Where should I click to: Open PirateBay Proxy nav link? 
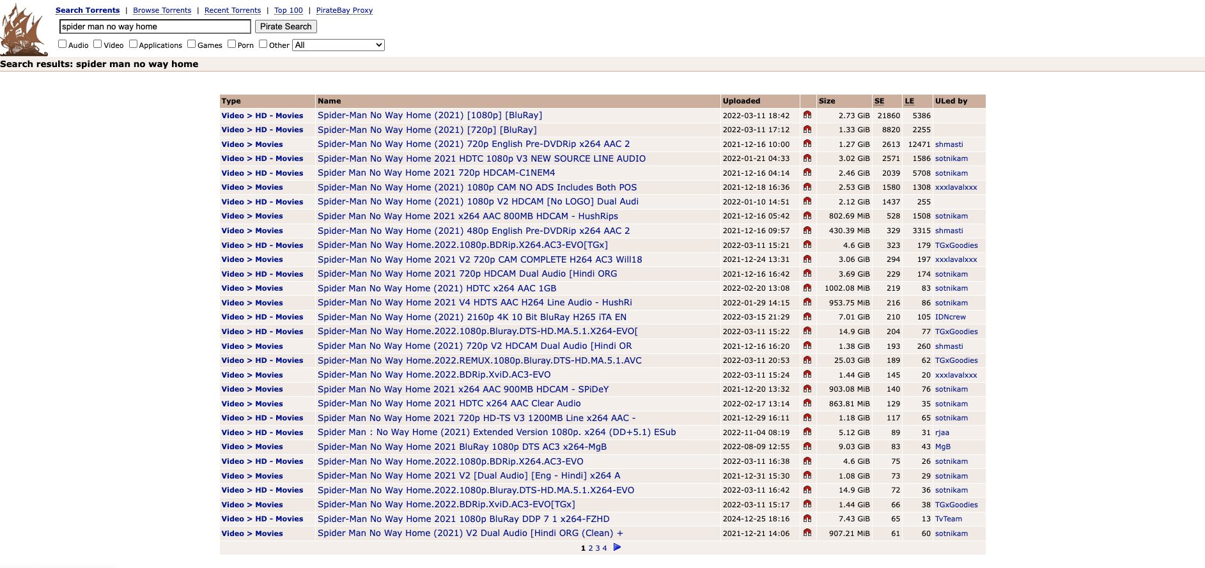pyautogui.click(x=345, y=10)
